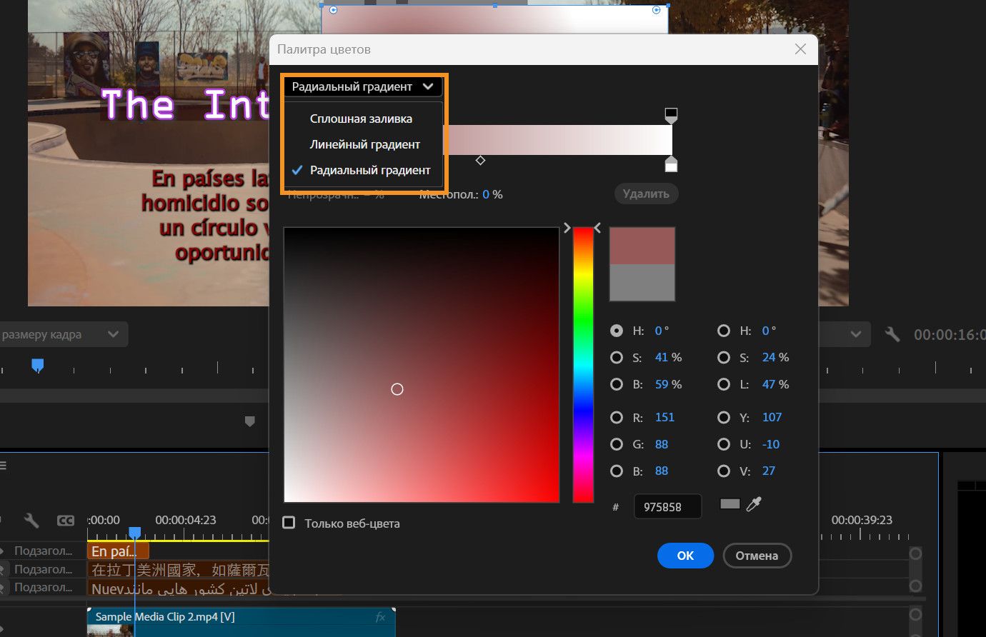Select the YUV U radio button
This screenshot has width=986, height=637.
(724, 444)
